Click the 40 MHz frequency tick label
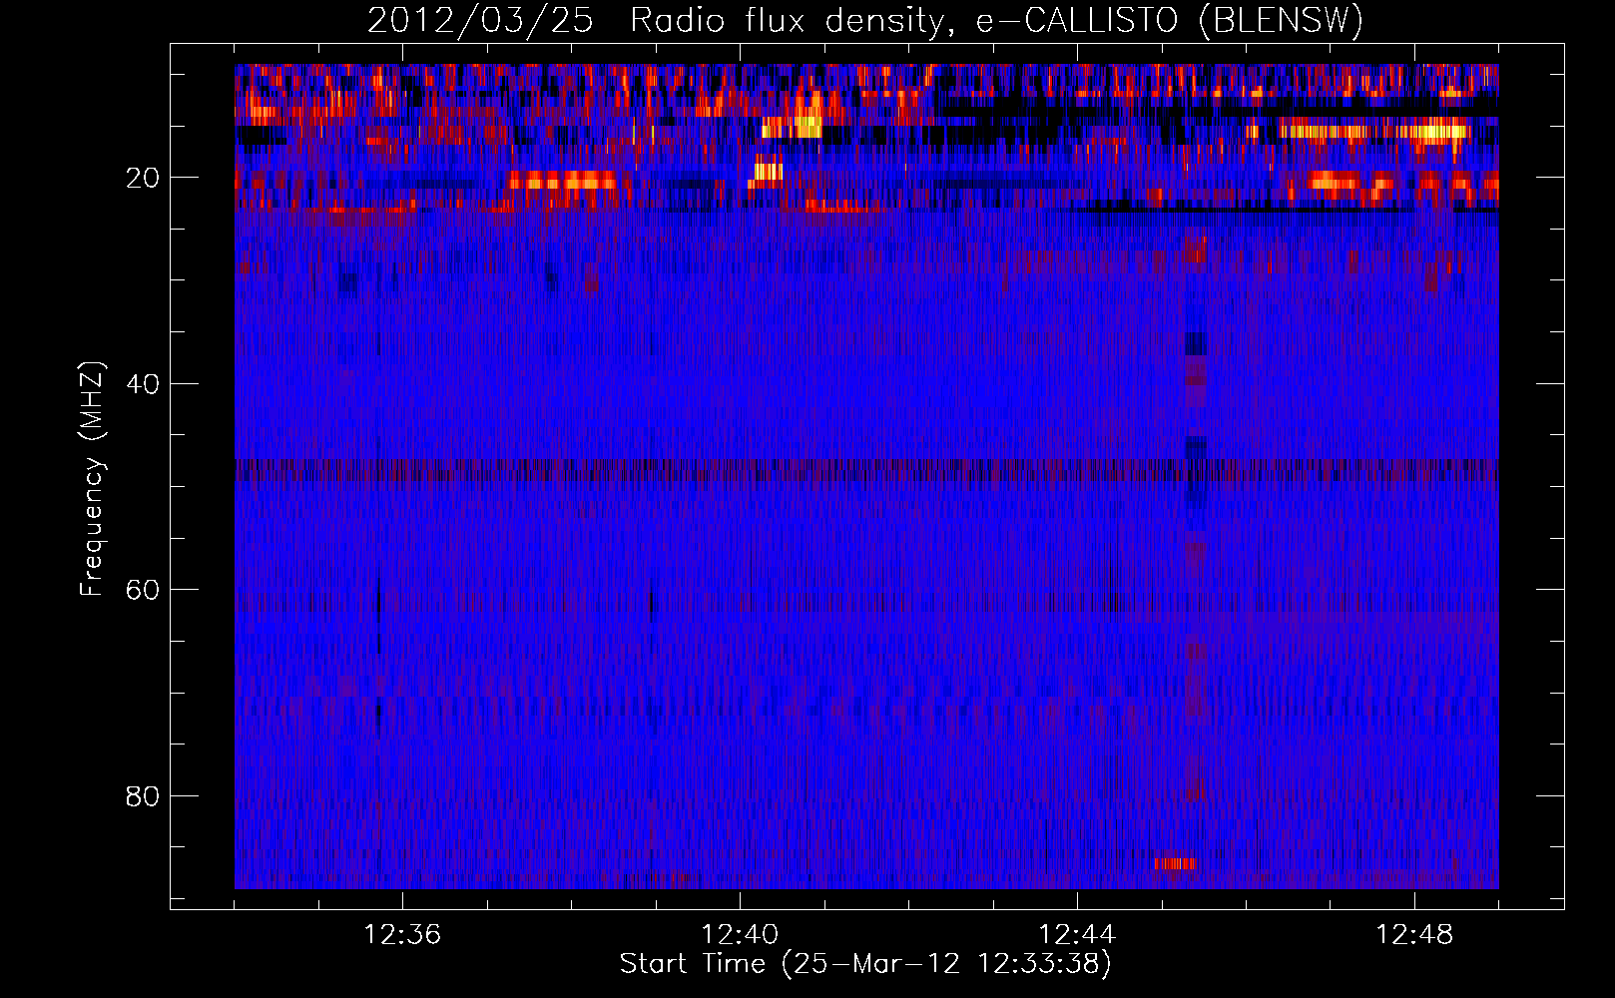This screenshot has height=998, width=1615. [143, 384]
